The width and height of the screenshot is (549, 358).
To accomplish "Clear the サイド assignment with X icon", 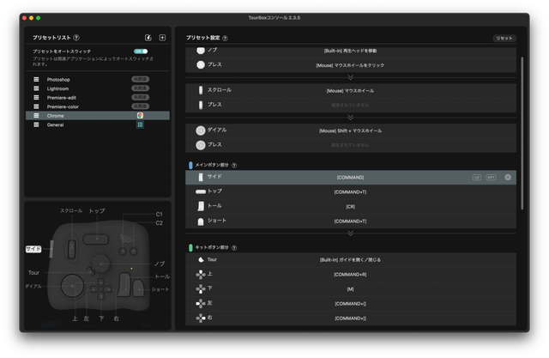I will (508, 178).
